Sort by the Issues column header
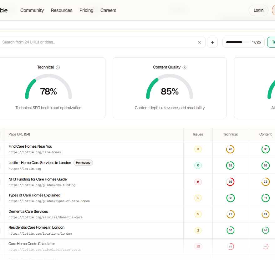 tap(198, 134)
